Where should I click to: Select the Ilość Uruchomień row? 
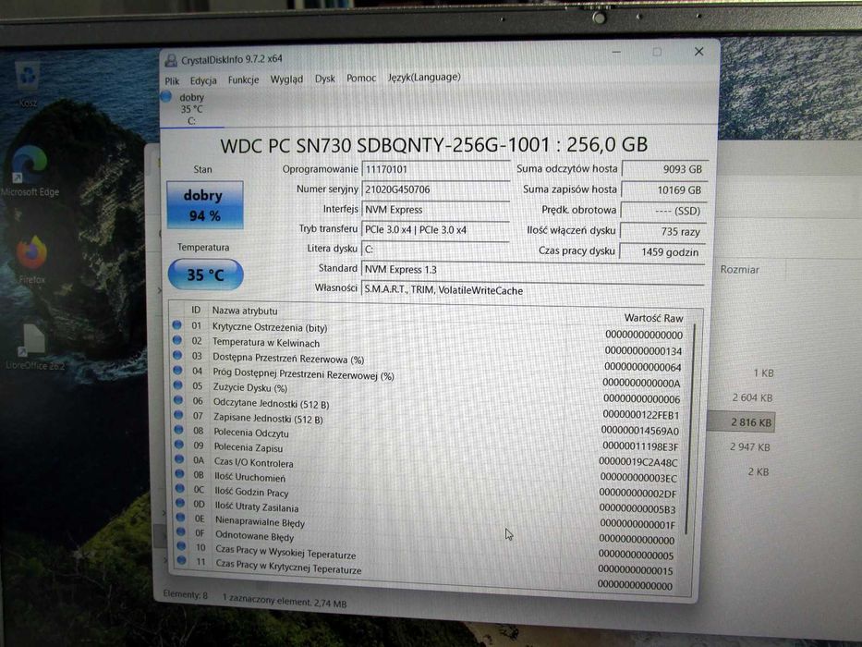pos(428,482)
